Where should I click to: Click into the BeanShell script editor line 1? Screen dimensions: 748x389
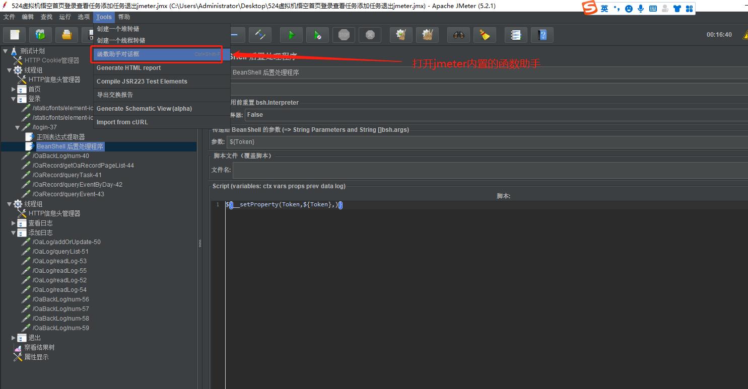pos(487,205)
